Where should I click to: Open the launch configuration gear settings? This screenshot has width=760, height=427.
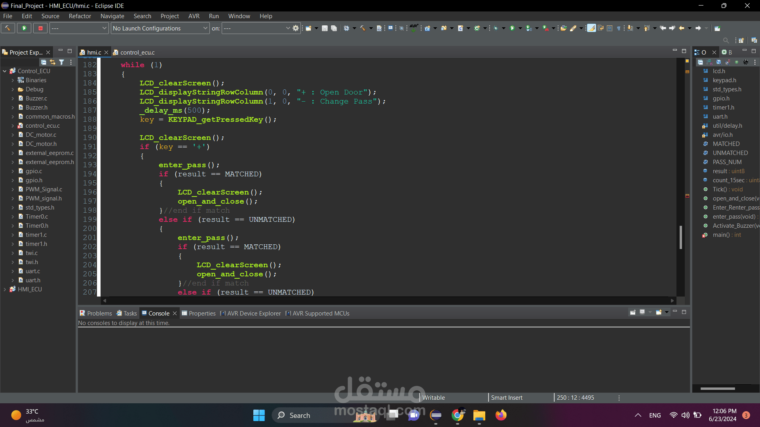[296, 28]
